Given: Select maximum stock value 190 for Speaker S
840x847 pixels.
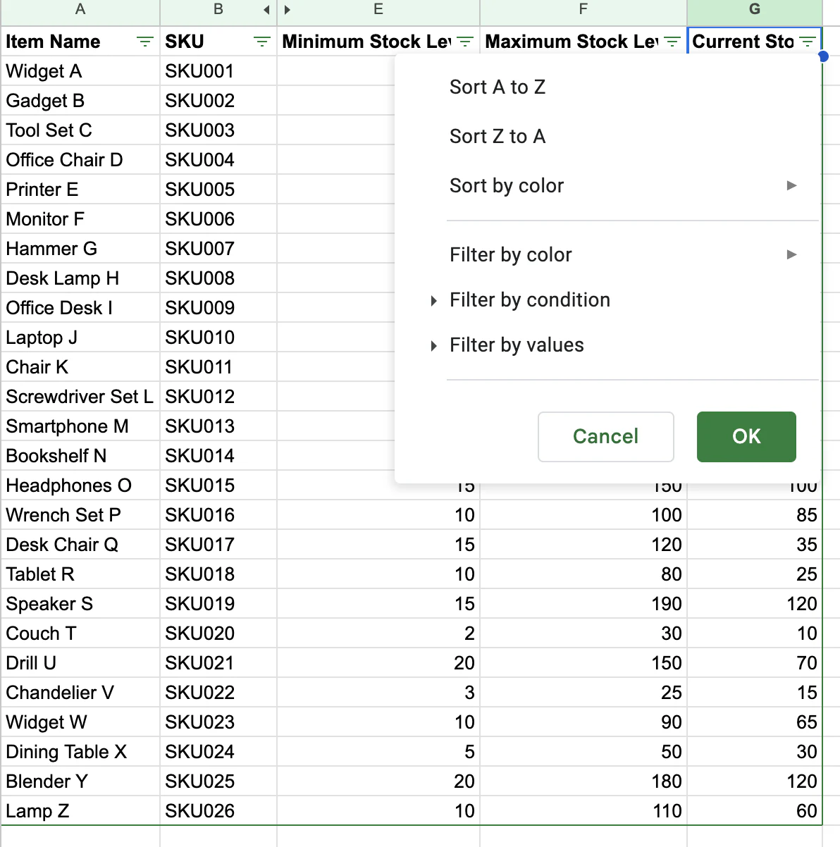Looking at the screenshot, I should [583, 604].
